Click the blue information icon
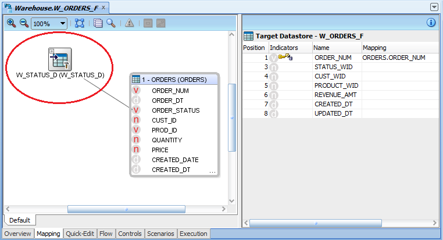 (x=431, y=22)
